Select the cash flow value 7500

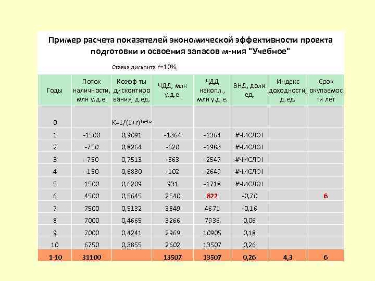tap(92, 208)
